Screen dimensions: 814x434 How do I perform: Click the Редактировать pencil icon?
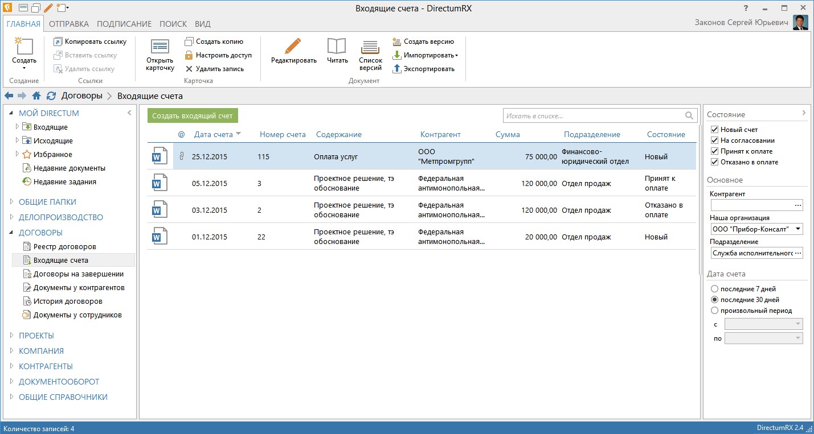coord(293,46)
